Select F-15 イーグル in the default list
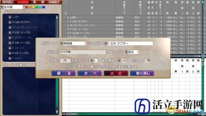The height and width of the screenshot is (116, 206). (21, 53)
